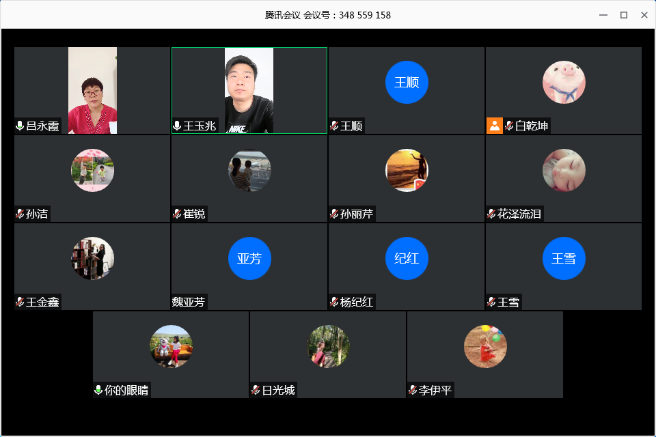Image resolution: width=656 pixels, height=437 pixels.
Task: Click the muted mic icon beside 崔锐
Action: [177, 214]
